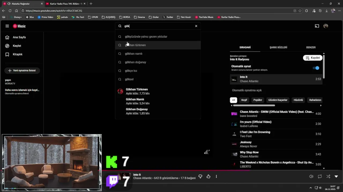This screenshot has height=192, width=343.
Task: Click the YouTube Music logo
Action: click(x=19, y=26)
